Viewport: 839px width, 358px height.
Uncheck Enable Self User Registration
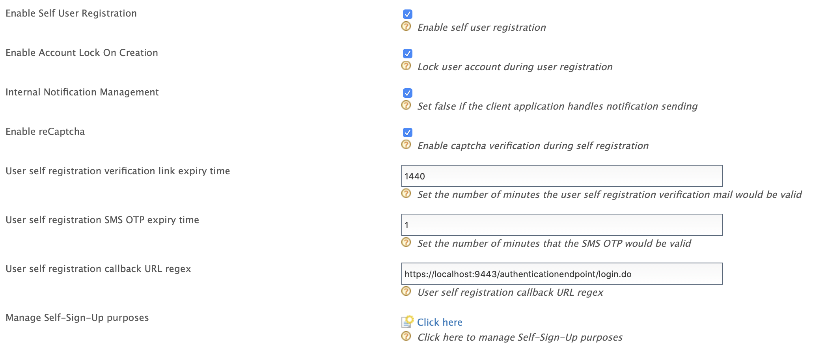click(x=407, y=14)
